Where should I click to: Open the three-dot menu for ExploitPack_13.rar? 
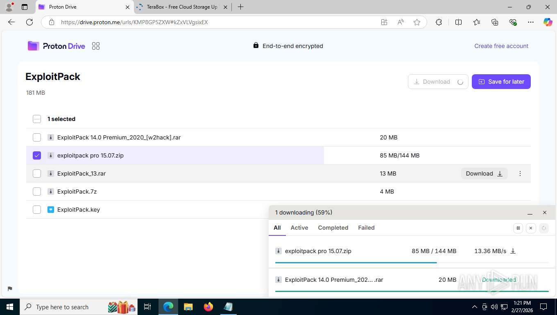(520, 173)
